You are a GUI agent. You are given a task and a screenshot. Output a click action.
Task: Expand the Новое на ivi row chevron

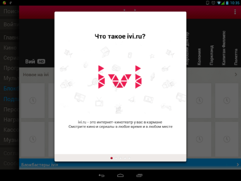pos(236,74)
